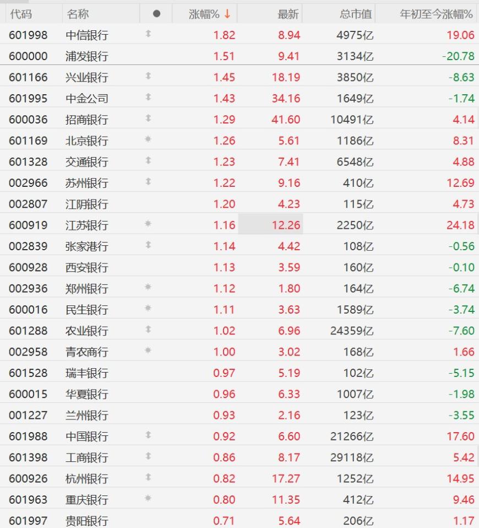Toggle sort arrow on 涨幅% column
This screenshot has height=528, width=479.
(x=228, y=14)
